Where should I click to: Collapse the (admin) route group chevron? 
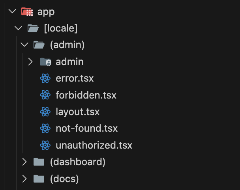tap(24, 45)
